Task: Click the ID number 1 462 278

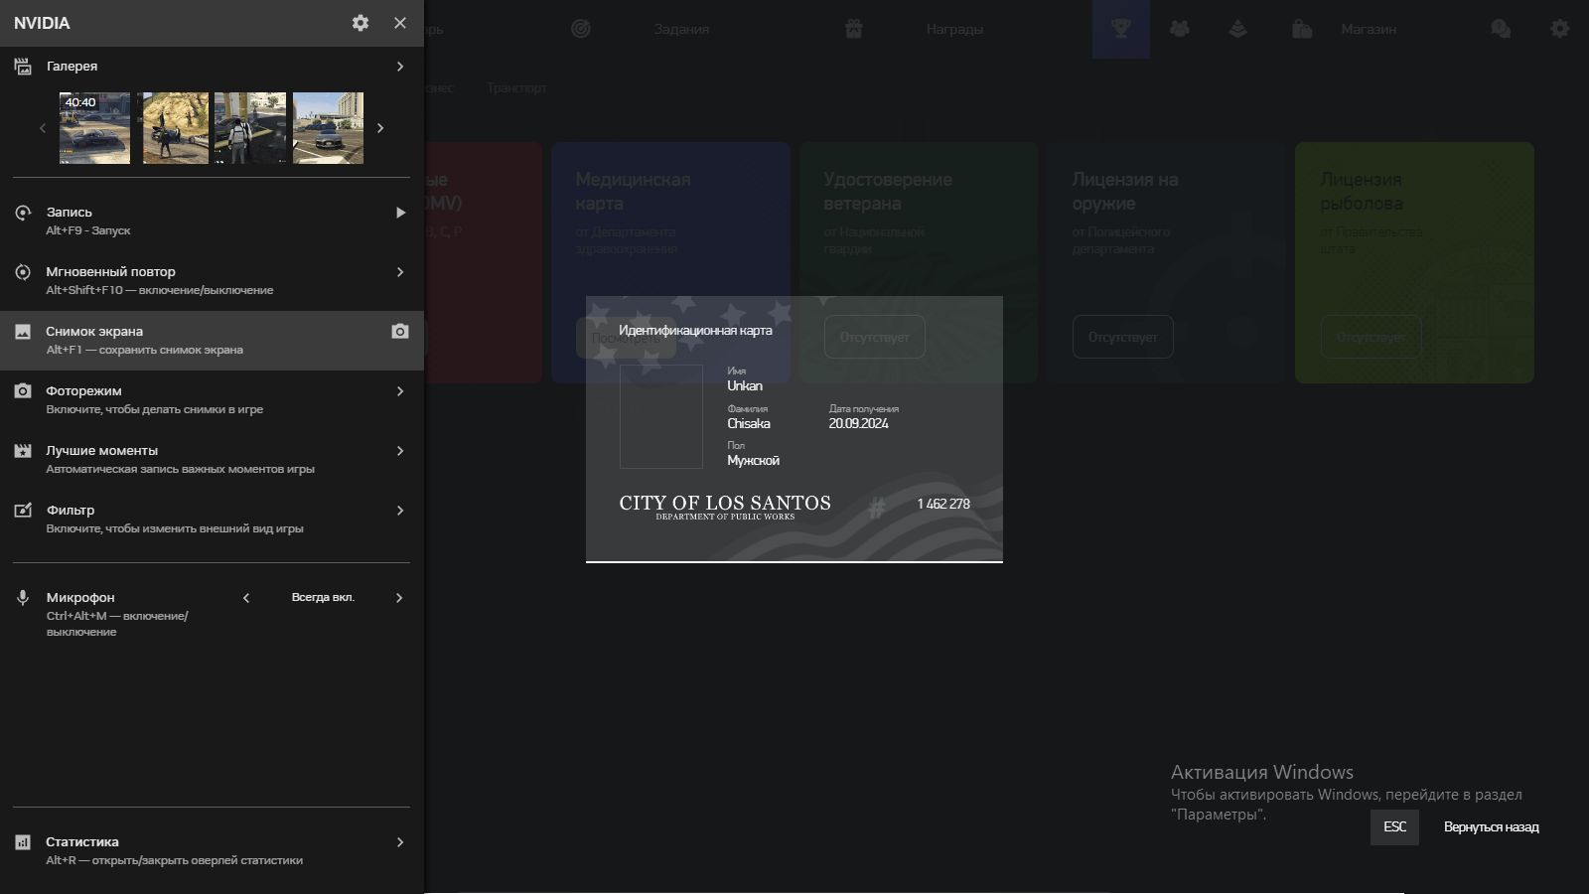Action: click(943, 504)
